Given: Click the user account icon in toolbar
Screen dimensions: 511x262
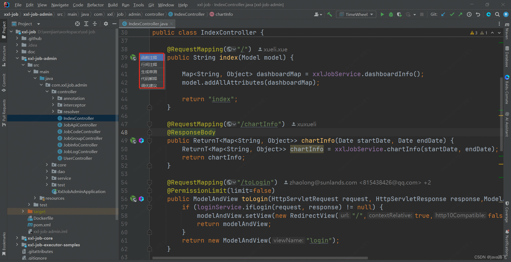Looking at the screenshot, I should [x=318, y=14].
